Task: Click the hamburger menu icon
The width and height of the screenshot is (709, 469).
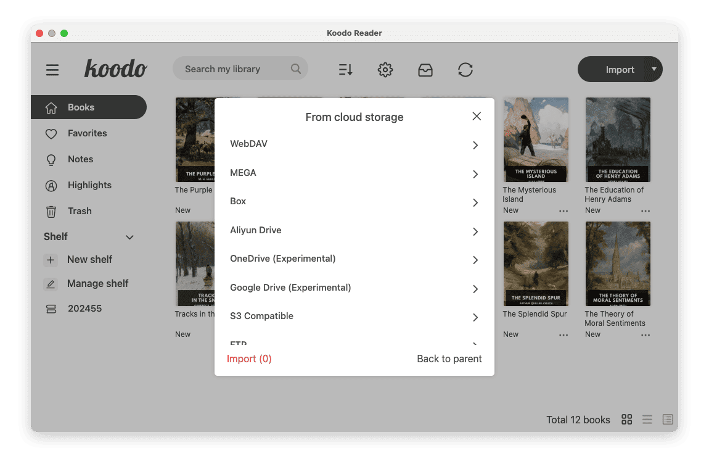Action: pos(52,70)
